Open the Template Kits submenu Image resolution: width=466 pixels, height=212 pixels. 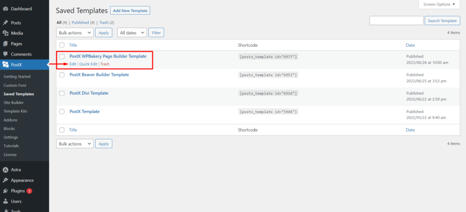(x=15, y=111)
